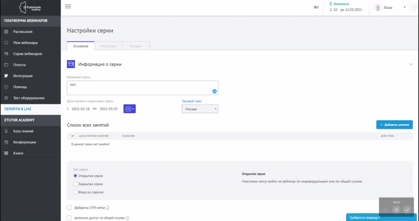The width and height of the screenshot is (419, 221).
Task: Click the Книги book icon in sidebar
Action: 6,153
